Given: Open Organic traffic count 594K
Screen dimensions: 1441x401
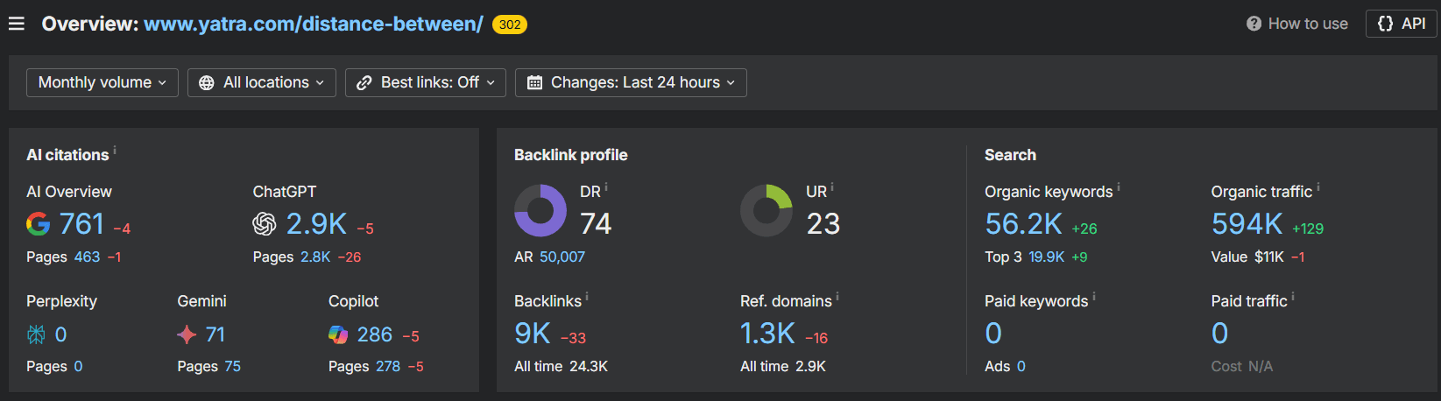Looking at the screenshot, I should pyautogui.click(x=1247, y=224).
